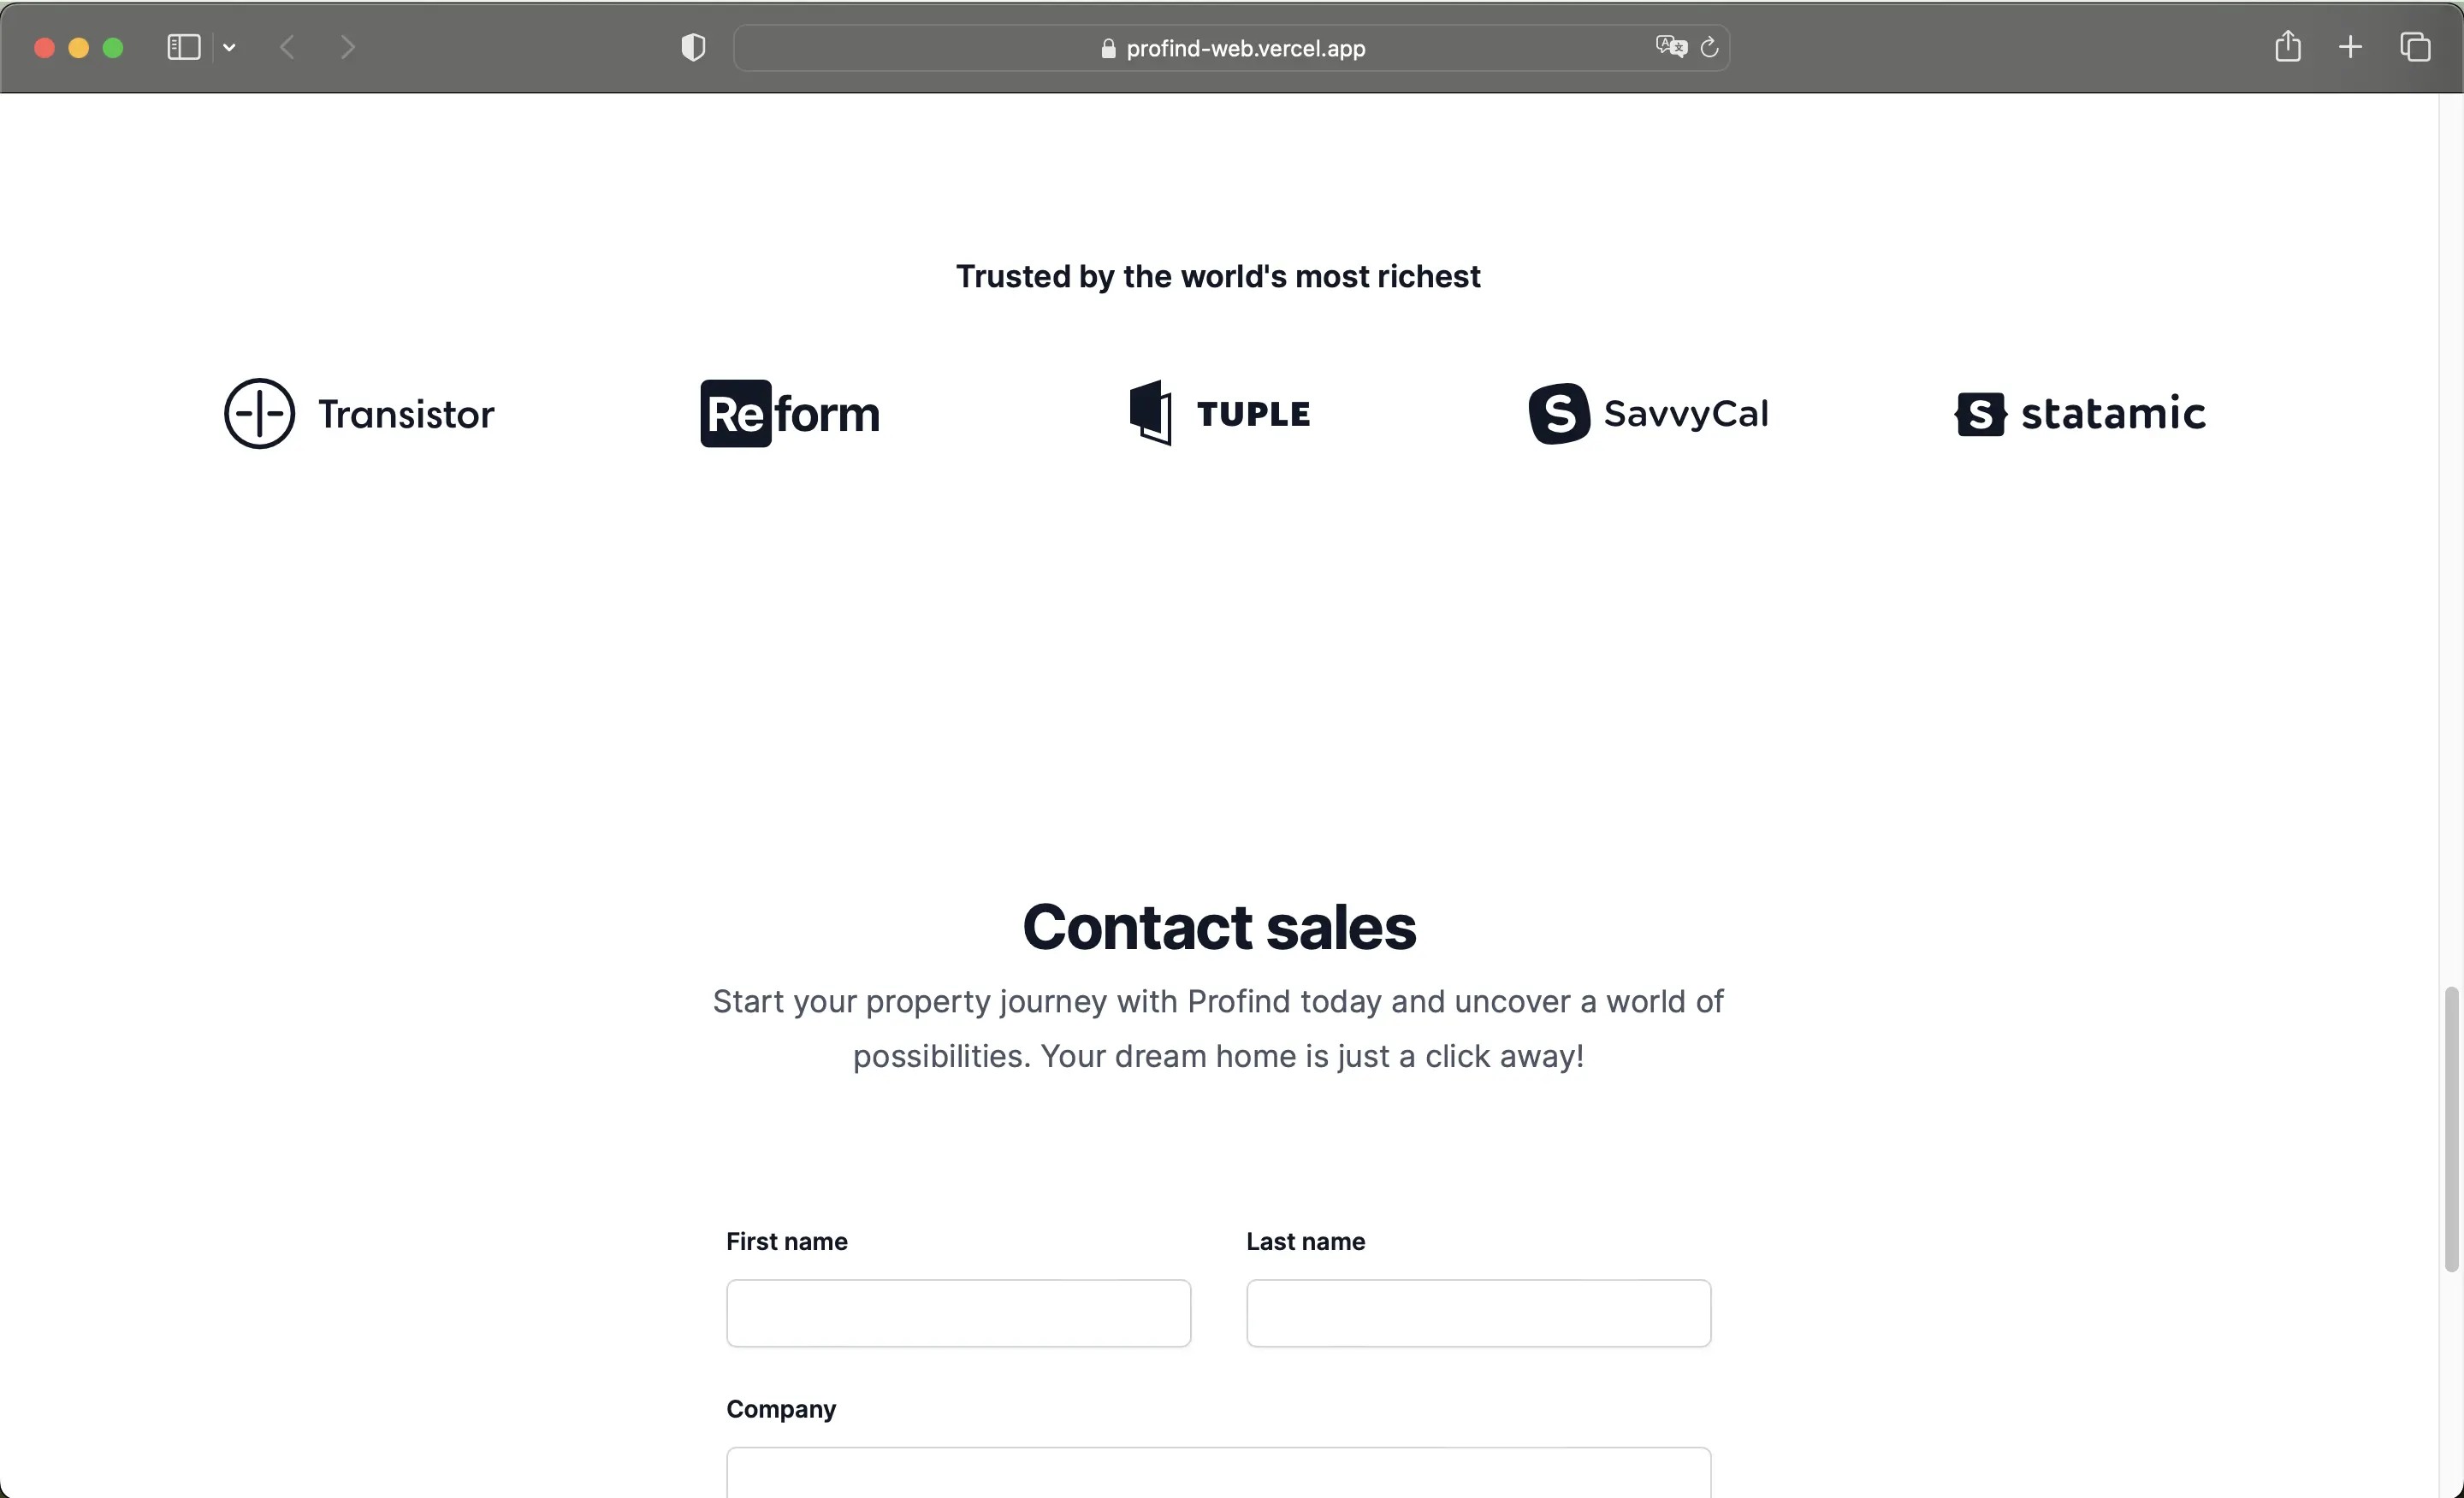Open the tab group chevron dropdown
The image size is (2464, 1498).
click(230, 47)
